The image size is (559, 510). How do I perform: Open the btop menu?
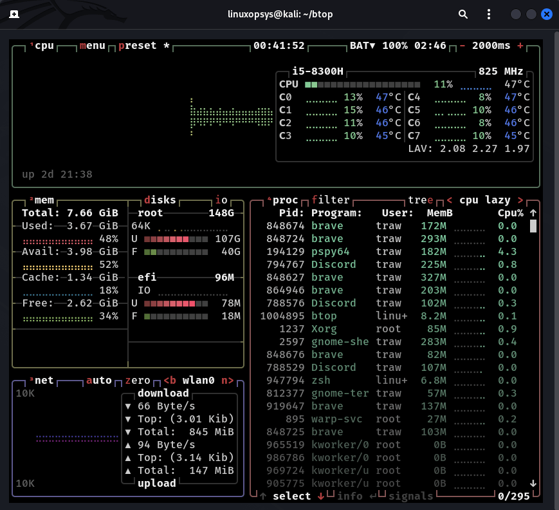point(92,46)
